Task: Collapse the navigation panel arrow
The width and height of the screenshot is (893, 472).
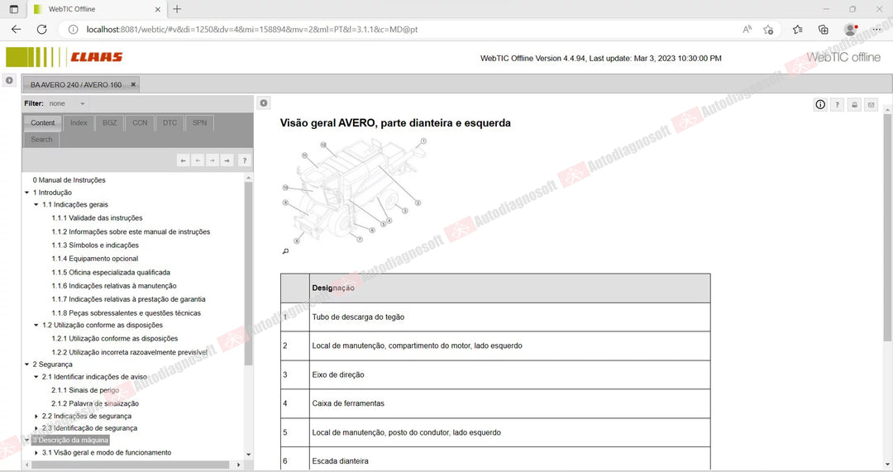Action: click(x=264, y=103)
